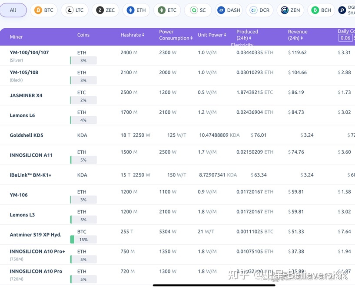Open the Goldshell KD5 miner
Viewport: 355px width, 289px height.
pyautogui.click(x=27, y=135)
